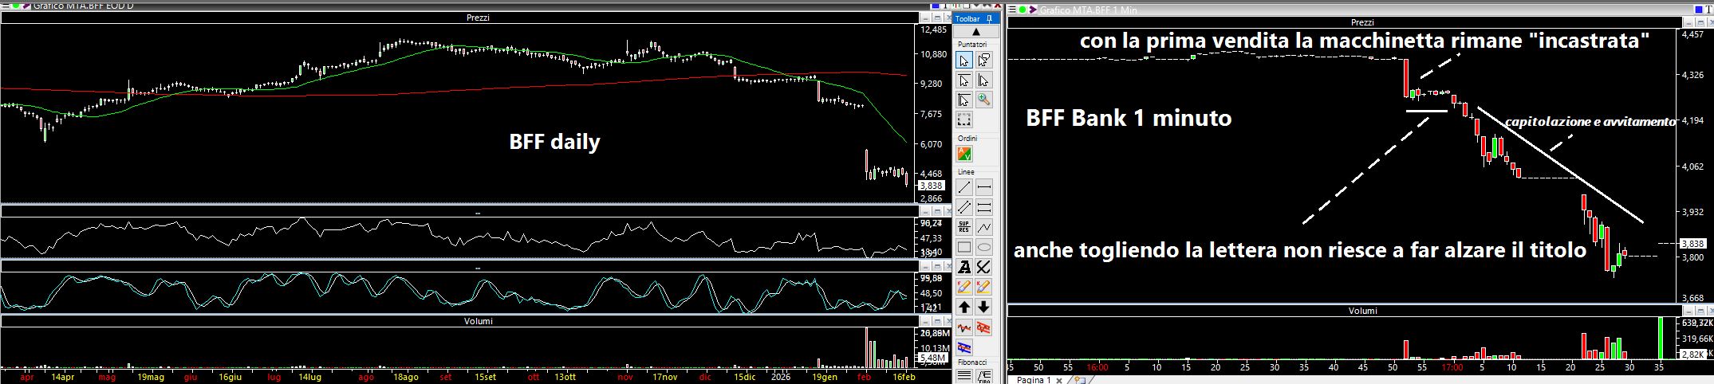This screenshot has width=1714, height=384.
Task: Click the 'capitolazione e avvitamento' annotation
Action: (x=1590, y=122)
